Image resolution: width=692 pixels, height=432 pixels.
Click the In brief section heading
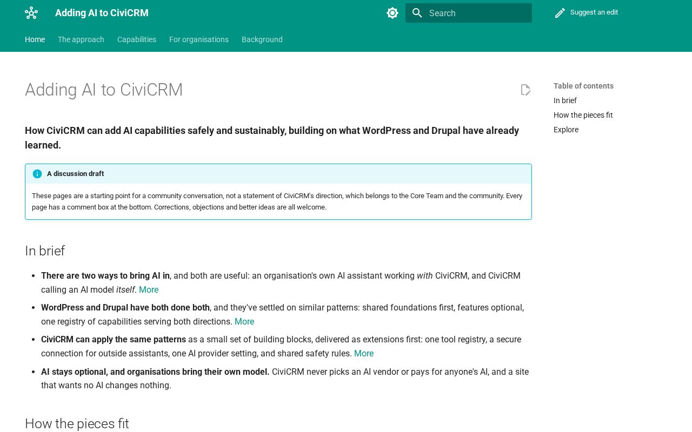45,251
